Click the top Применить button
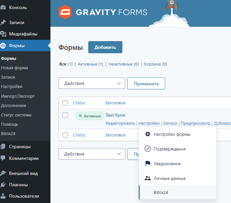231x203 pixels. (146, 84)
